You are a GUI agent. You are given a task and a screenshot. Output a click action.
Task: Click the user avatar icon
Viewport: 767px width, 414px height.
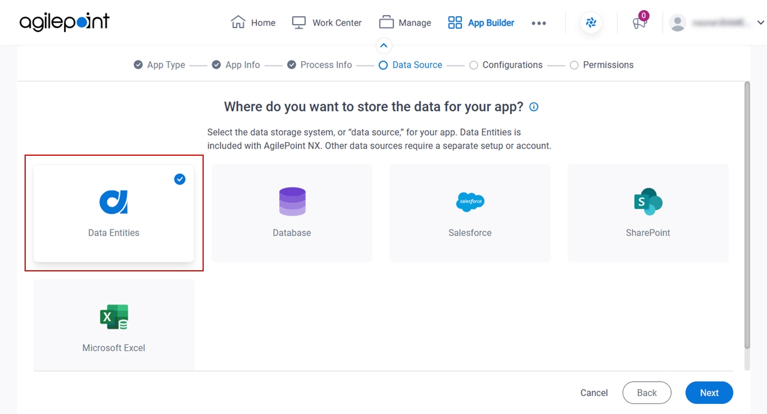pos(678,23)
